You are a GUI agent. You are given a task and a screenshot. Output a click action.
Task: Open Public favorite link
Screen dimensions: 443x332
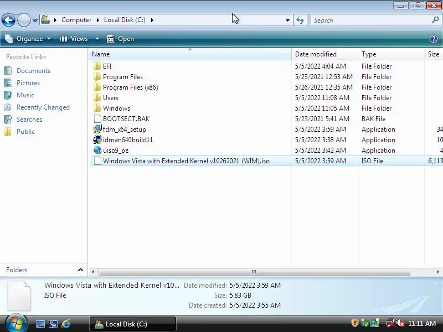[x=25, y=132]
